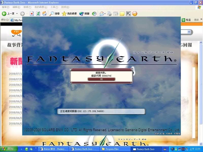This screenshot has width=203, height=152.
Task: Expand the Back button history dropdown arrow
Action: pos(17,13)
